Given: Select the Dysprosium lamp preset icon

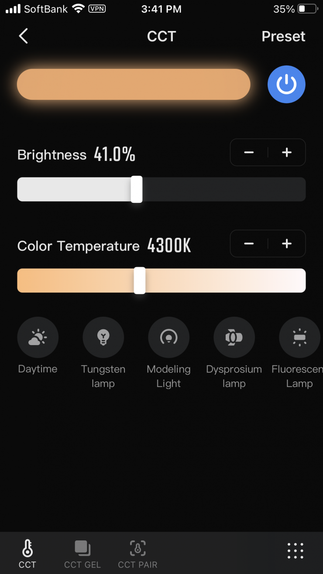Looking at the screenshot, I should pos(234,337).
